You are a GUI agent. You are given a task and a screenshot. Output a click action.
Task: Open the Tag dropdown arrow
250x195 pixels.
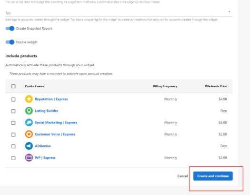pos(229,11)
